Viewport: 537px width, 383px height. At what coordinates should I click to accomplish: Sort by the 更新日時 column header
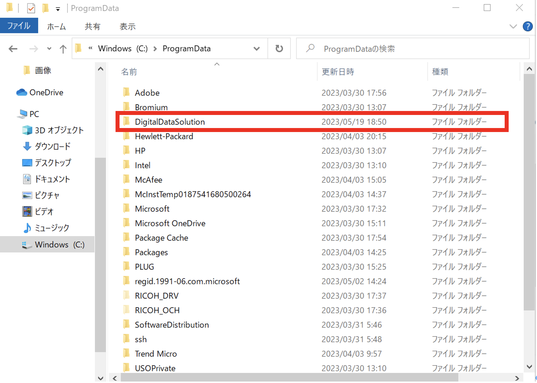338,72
